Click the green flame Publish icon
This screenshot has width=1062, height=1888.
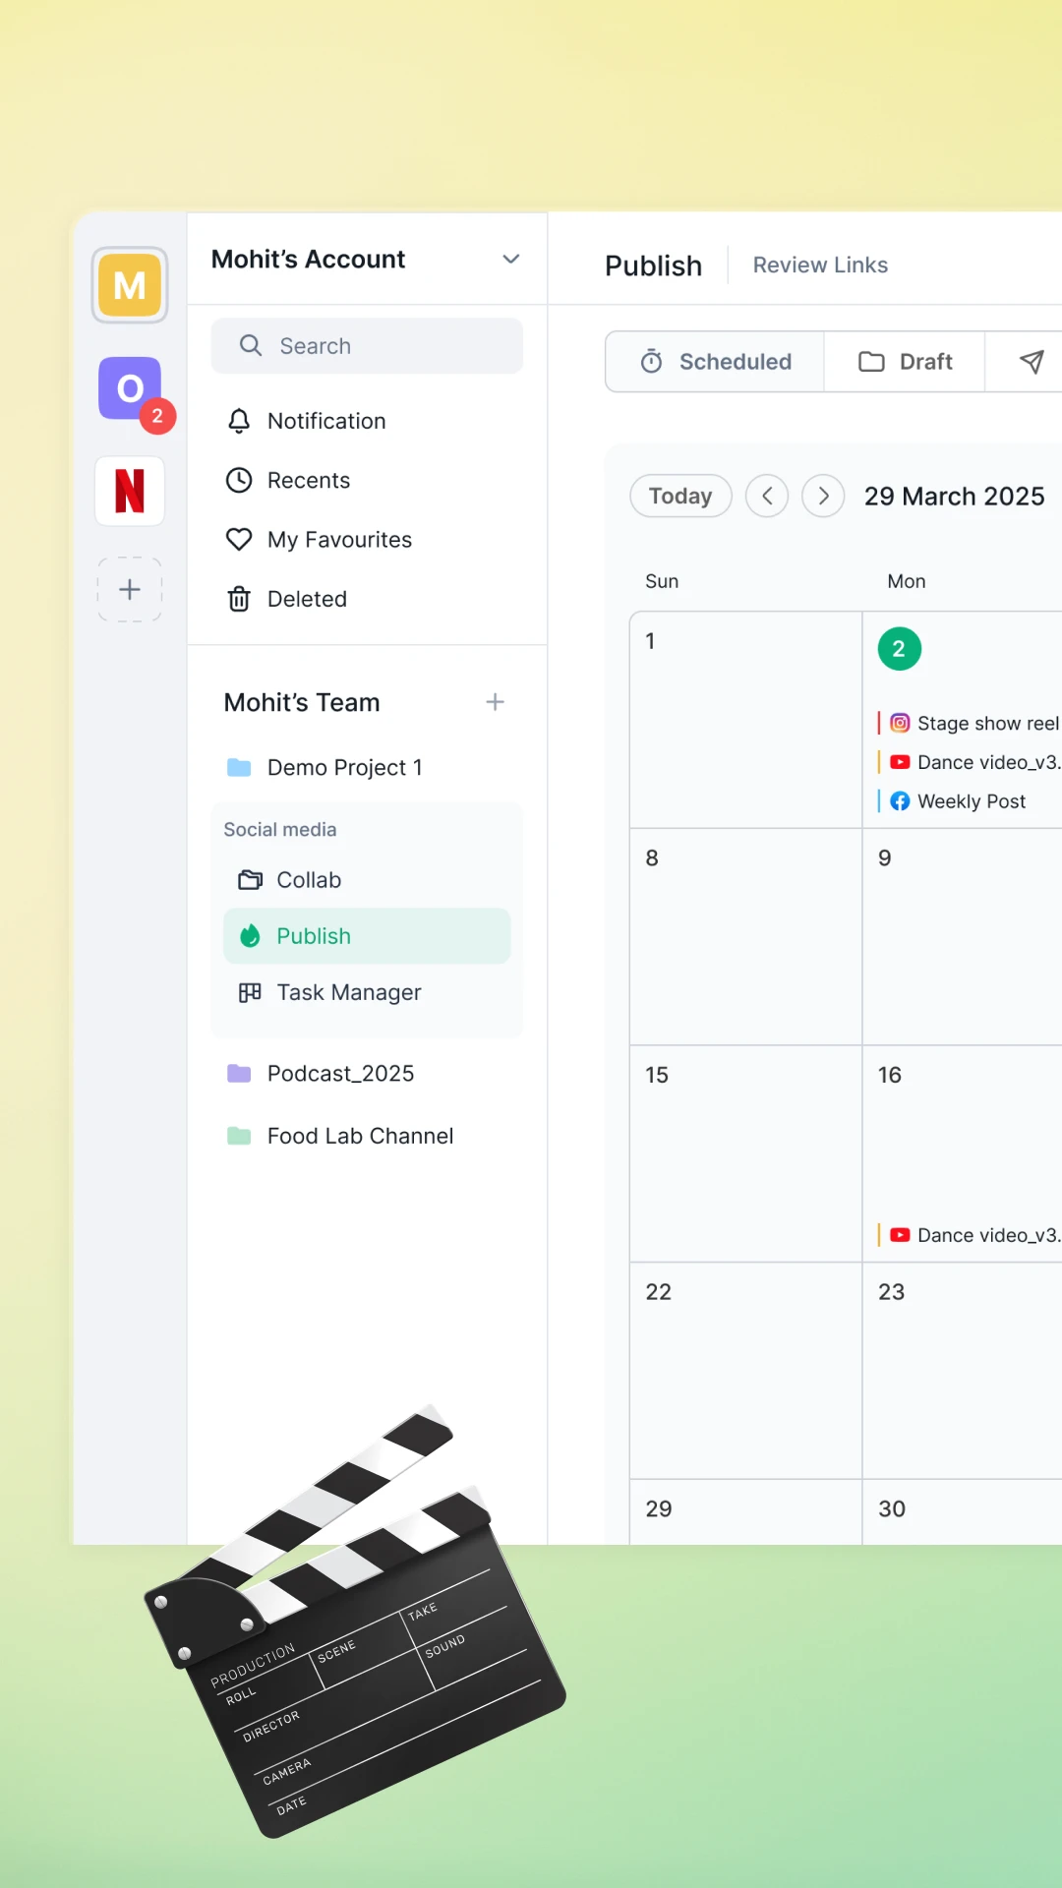click(x=251, y=936)
